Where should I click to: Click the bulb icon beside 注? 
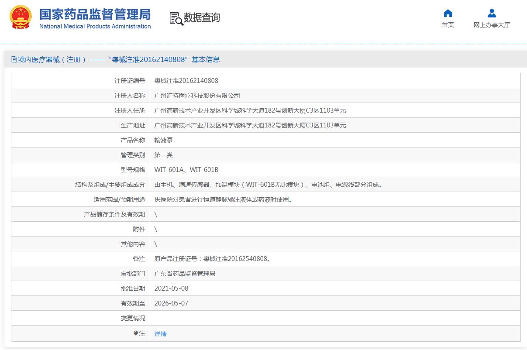point(136,333)
